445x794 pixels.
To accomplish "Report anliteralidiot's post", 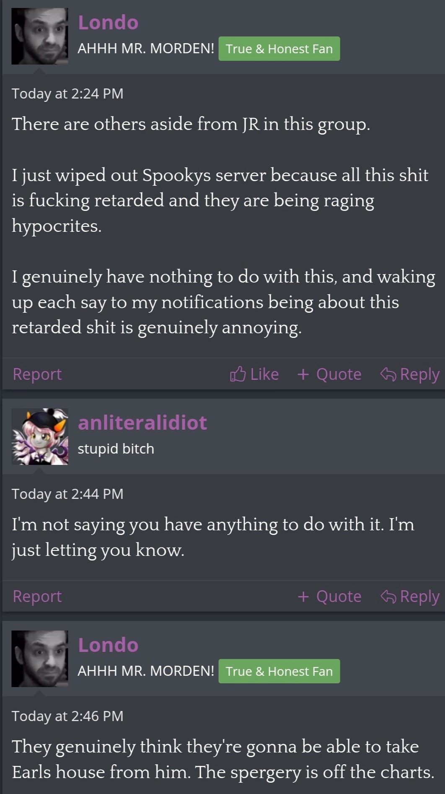I will tap(37, 596).
